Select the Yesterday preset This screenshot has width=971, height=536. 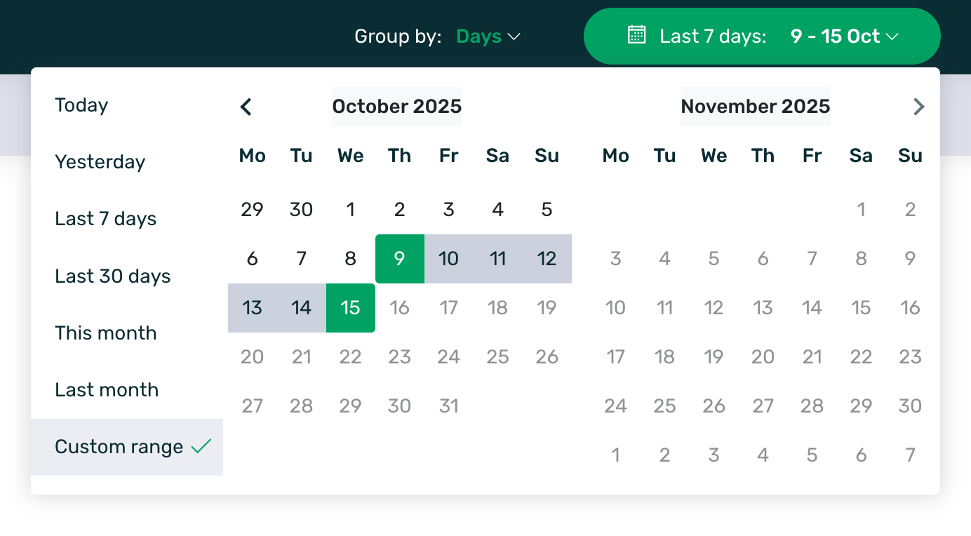point(100,162)
